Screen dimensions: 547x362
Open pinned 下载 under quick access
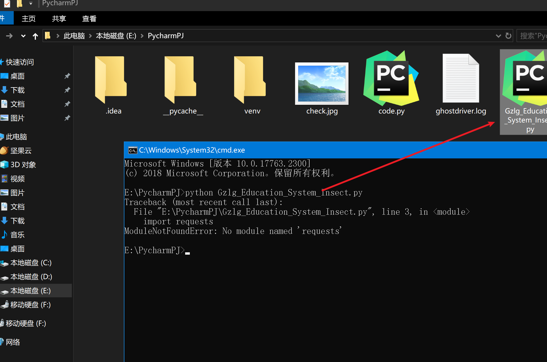(x=18, y=90)
